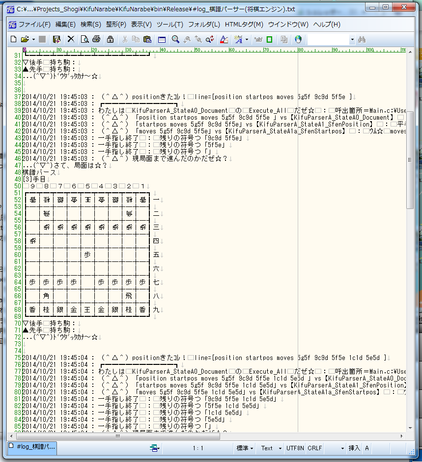
Task: Click the Replace icon
Action: (210, 39)
